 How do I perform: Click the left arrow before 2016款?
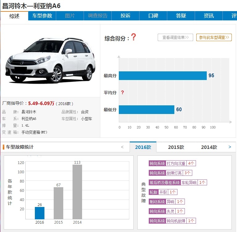click(122, 147)
